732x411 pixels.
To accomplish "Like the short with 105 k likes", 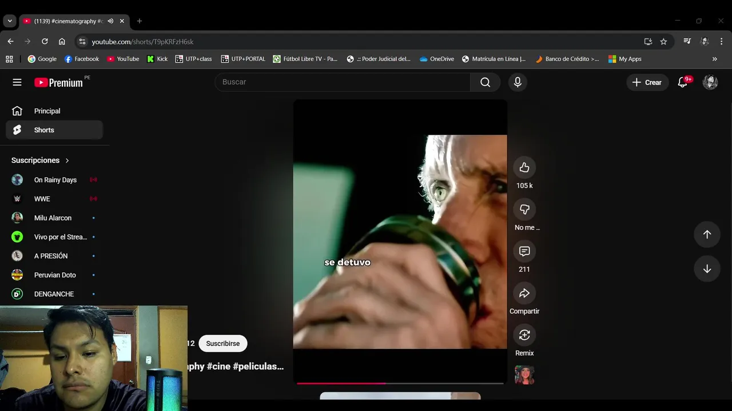I will point(524,167).
